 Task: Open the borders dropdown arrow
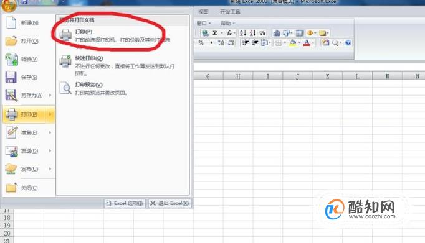(285, 42)
